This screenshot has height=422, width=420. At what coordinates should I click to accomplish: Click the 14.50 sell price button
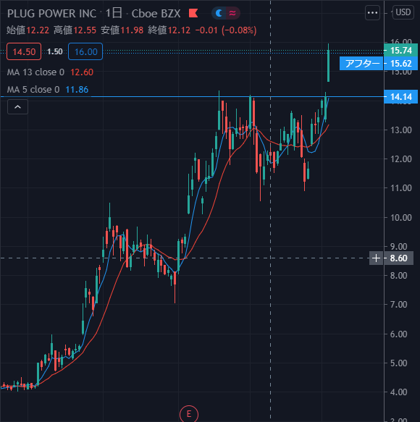click(24, 51)
